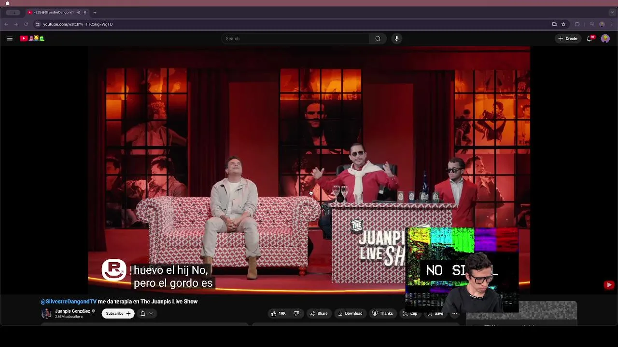Click the search magnifier button
This screenshot has height=347, width=618.
pyautogui.click(x=378, y=39)
